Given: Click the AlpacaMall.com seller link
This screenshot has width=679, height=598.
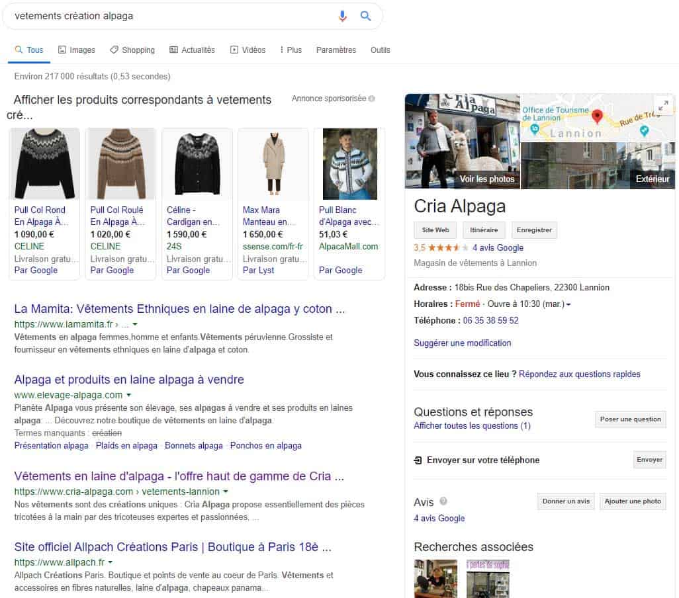Looking at the screenshot, I should 349,247.
